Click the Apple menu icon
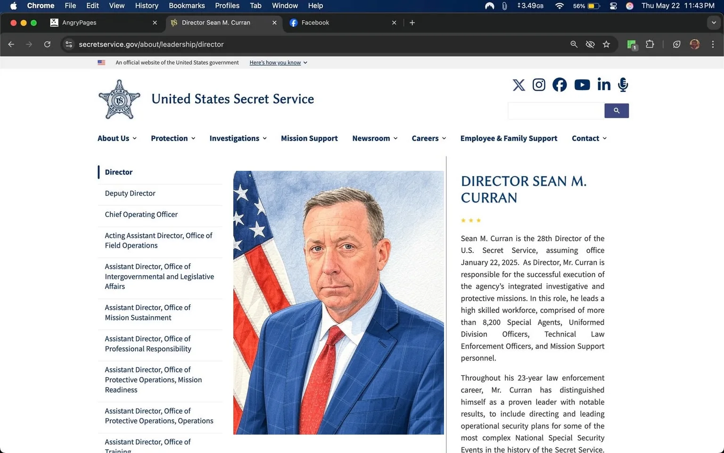 click(13, 6)
